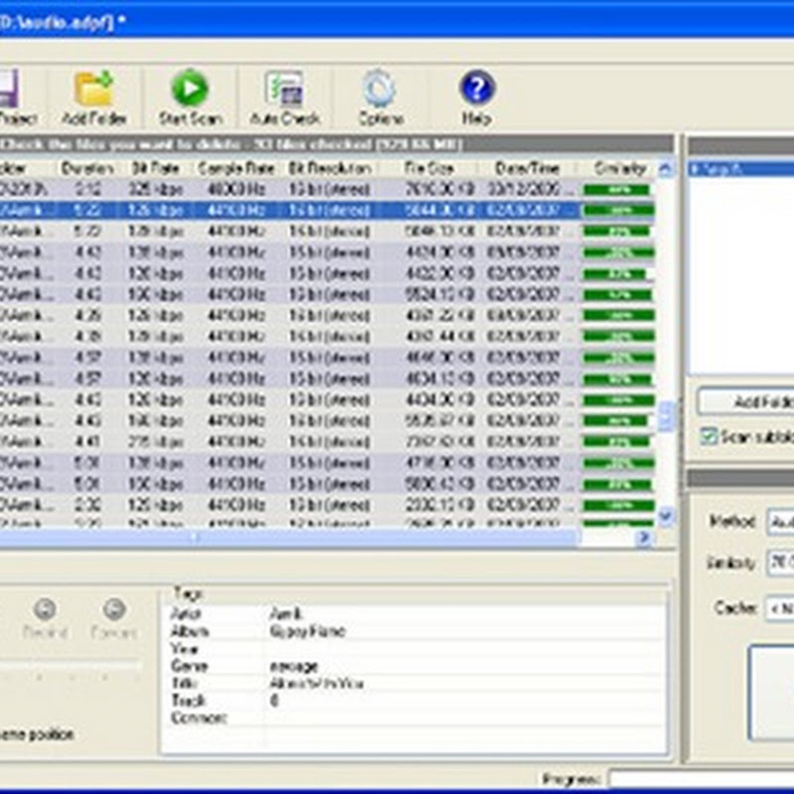Screen dimensions: 794x794
Task: Click the vertical scrollbar down arrow
Action: (666, 516)
